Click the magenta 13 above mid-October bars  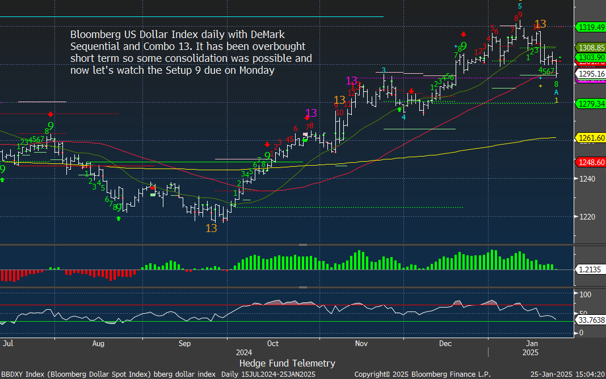pyautogui.click(x=311, y=113)
